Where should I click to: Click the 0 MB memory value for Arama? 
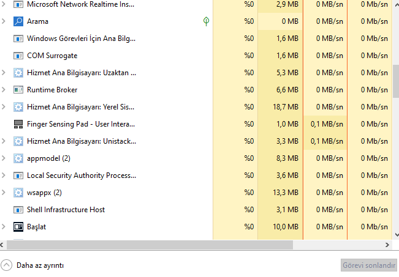[x=290, y=21]
